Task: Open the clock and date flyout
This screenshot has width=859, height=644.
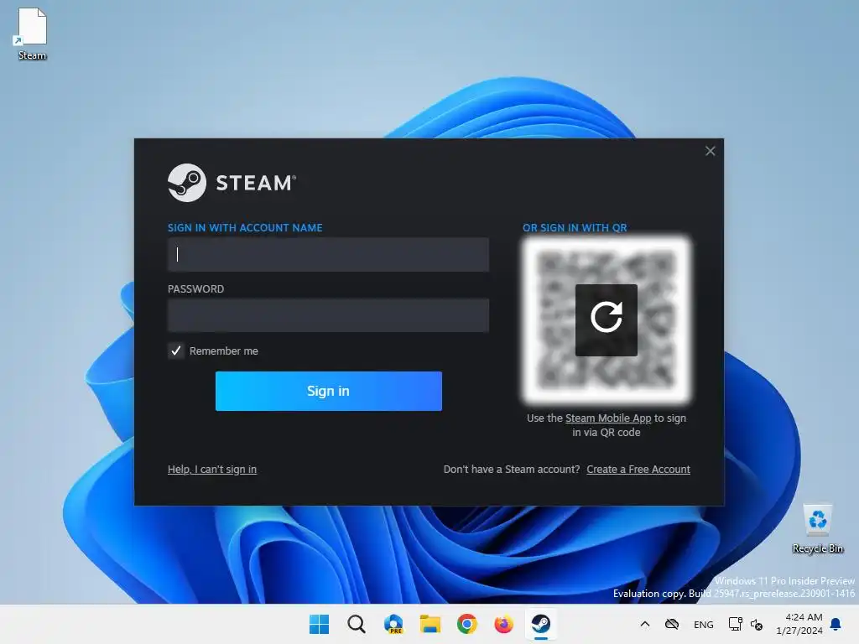Action: pos(799,624)
